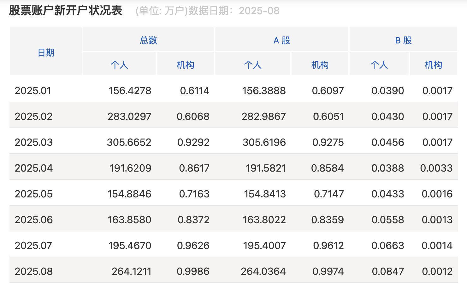Click the value 0.7163
Viewport: 467px width, 284px height.
pos(194,194)
